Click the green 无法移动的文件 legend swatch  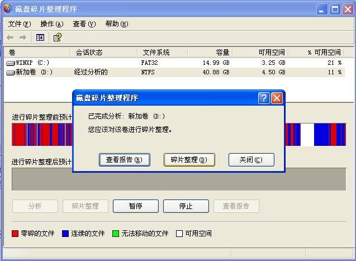tap(116, 234)
